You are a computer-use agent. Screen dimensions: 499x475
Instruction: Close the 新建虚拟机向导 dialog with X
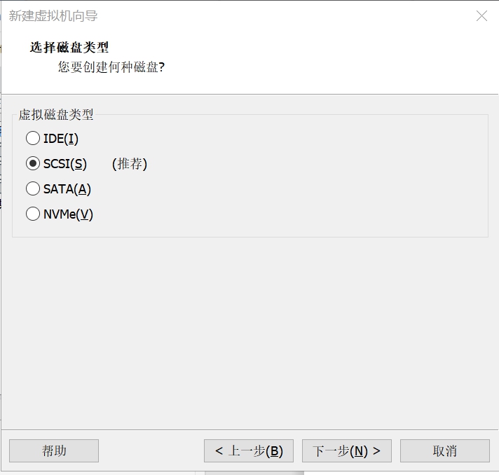point(481,15)
